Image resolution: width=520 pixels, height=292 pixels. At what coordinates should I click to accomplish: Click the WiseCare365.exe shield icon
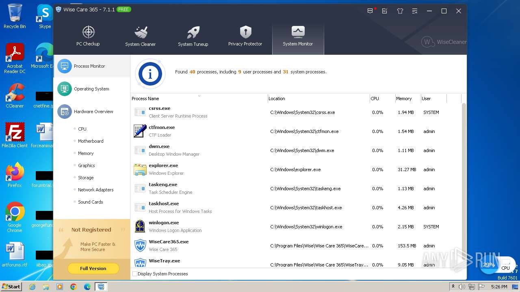tap(140, 245)
